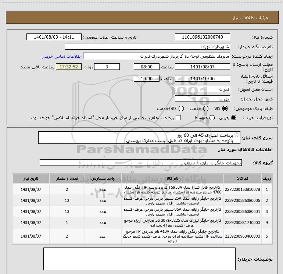The width and height of the screenshot is (283, 274).
Task: Open the buyer contact information link
Action: point(62,56)
